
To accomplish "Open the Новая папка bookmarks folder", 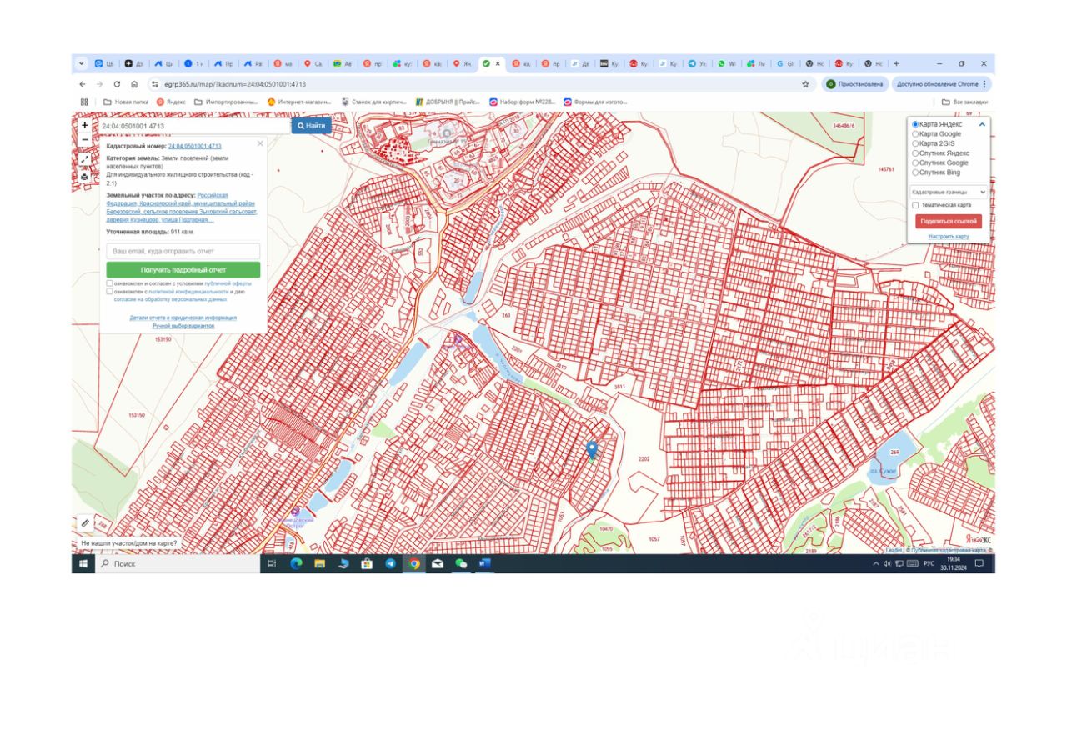I will (x=125, y=102).
